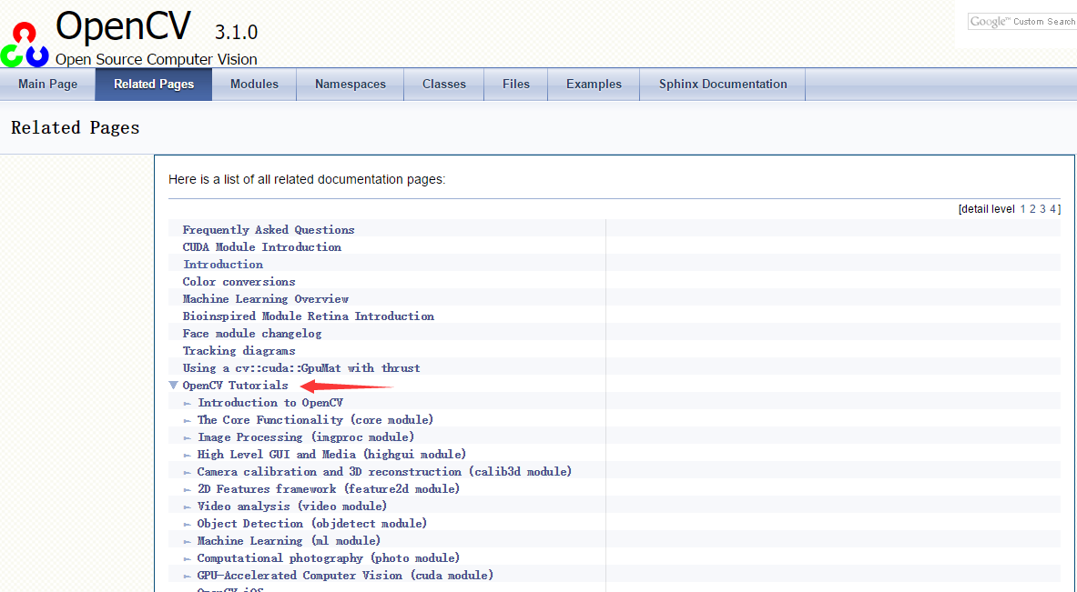
Task: Collapse the OpenCV Tutorials tree node
Action: click(174, 386)
